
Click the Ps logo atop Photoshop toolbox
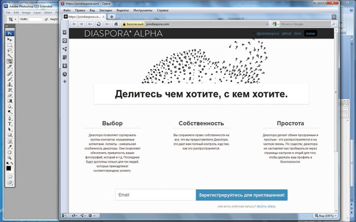tap(10, 33)
